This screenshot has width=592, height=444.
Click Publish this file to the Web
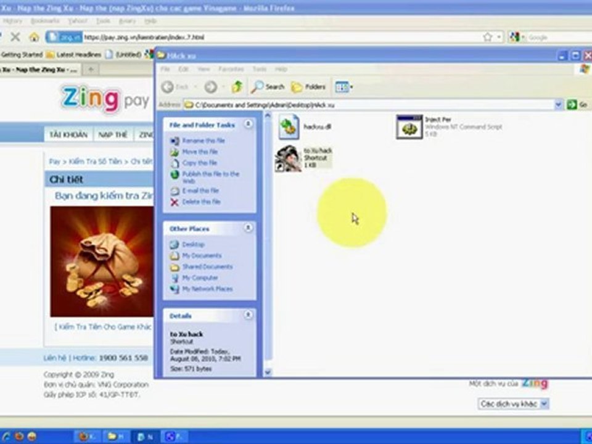point(211,178)
